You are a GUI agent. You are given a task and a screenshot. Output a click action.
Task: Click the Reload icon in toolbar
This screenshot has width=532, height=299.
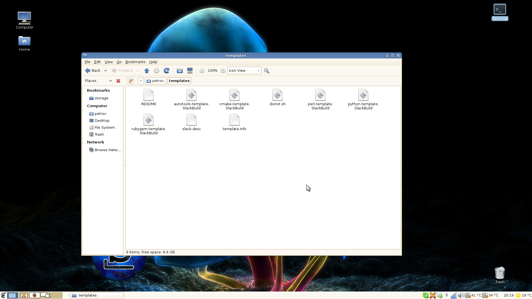click(x=166, y=71)
